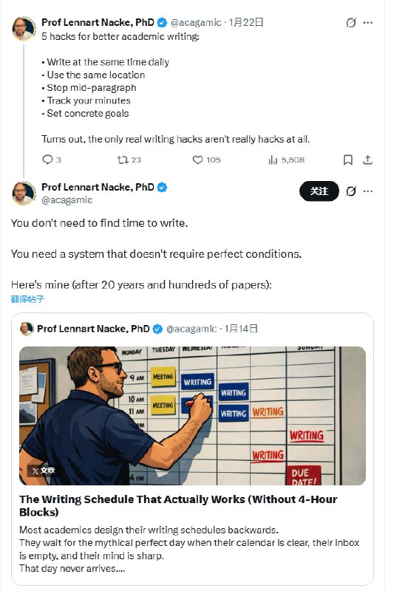Click the reply icon with 3 comments
Image resolution: width=394 pixels, height=591 pixels.
[x=47, y=160]
